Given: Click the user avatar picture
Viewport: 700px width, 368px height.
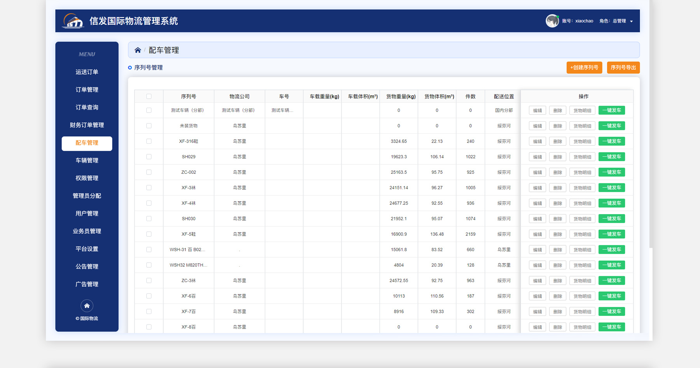Looking at the screenshot, I should 552,21.
